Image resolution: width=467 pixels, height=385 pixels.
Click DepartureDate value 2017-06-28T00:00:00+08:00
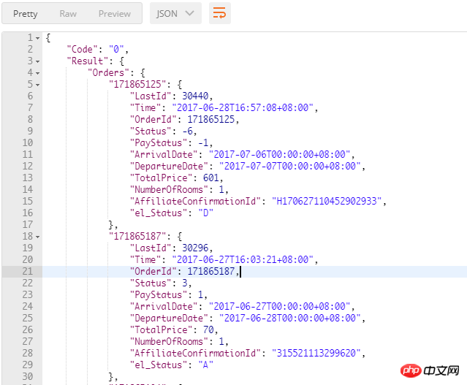290,318
